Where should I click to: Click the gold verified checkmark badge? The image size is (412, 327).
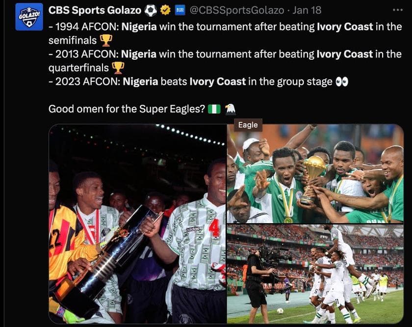[x=165, y=9]
